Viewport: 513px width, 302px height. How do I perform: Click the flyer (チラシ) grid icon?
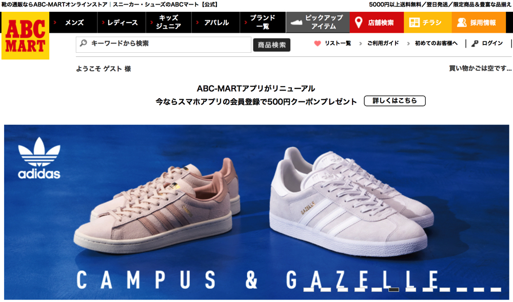(x=414, y=22)
